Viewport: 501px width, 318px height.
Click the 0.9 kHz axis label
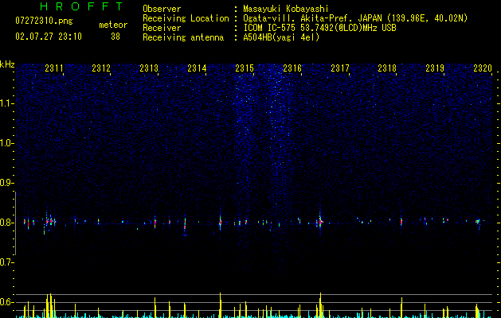pos(7,183)
